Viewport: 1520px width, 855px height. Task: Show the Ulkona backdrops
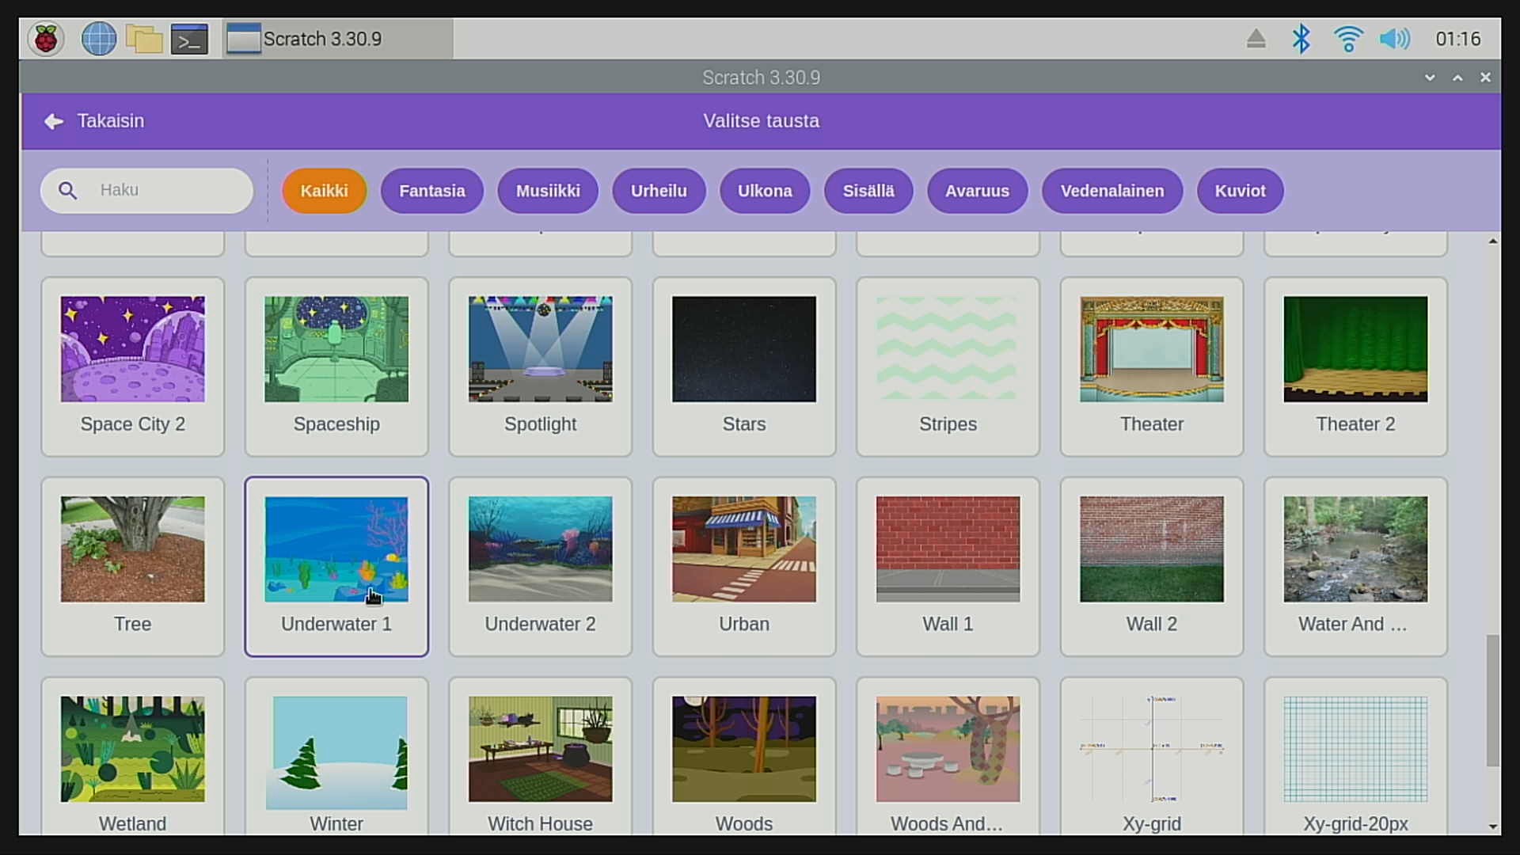point(765,191)
